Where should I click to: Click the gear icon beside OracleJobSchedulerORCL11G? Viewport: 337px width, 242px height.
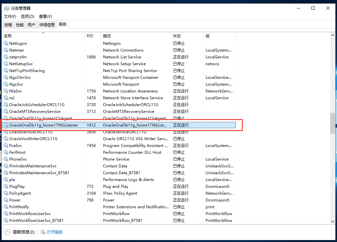click(6, 104)
